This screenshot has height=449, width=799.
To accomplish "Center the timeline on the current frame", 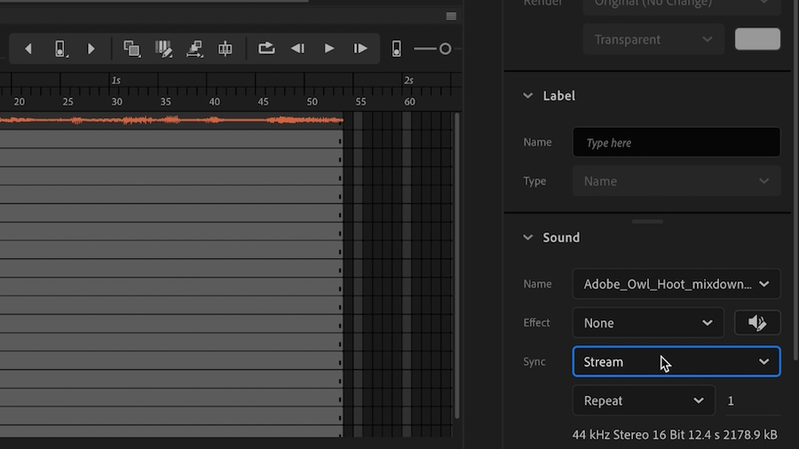I will pyautogui.click(x=225, y=49).
